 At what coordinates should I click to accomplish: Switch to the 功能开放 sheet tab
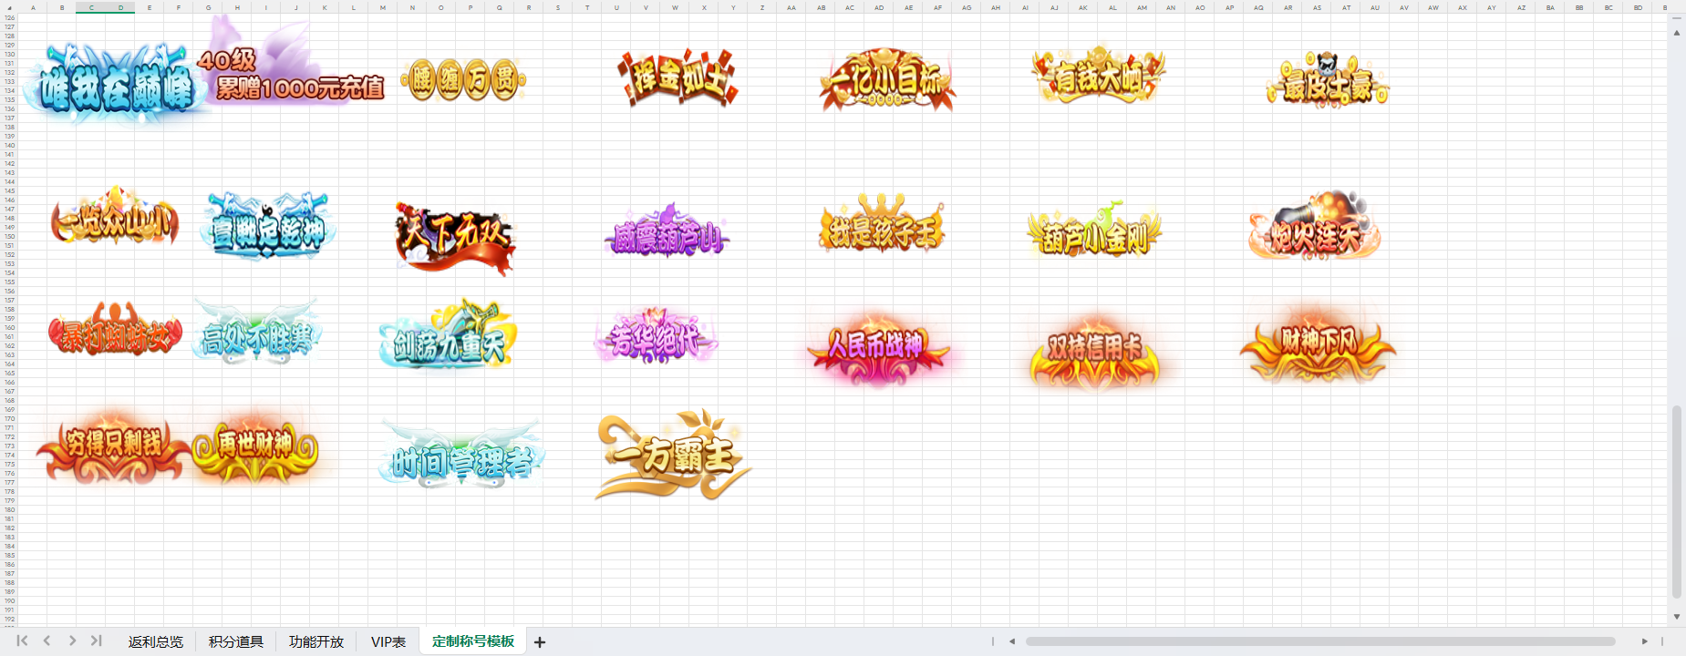pyautogui.click(x=315, y=642)
